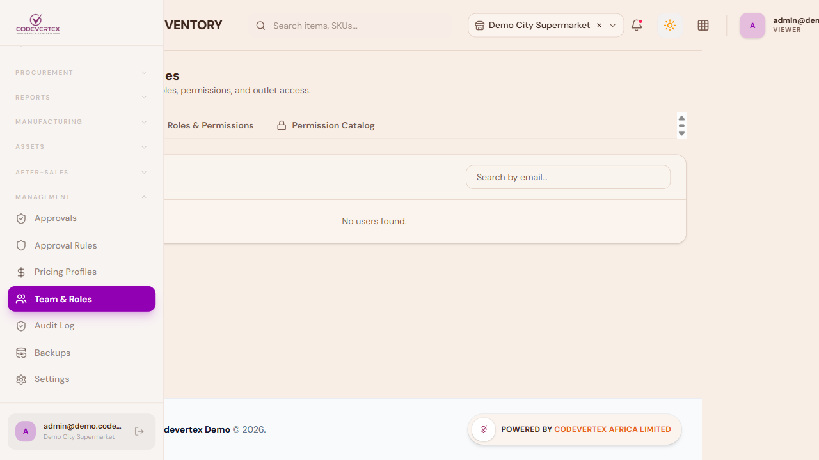Click the Settings gear icon
The image size is (819, 460).
(21, 379)
